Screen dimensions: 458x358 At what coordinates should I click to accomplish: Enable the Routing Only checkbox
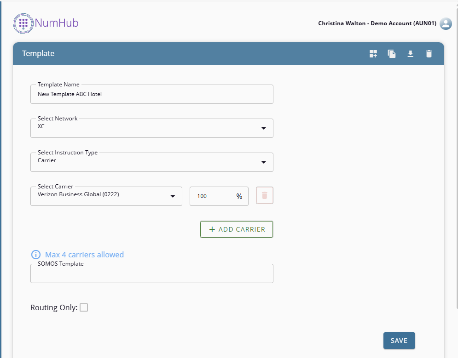pyautogui.click(x=84, y=307)
